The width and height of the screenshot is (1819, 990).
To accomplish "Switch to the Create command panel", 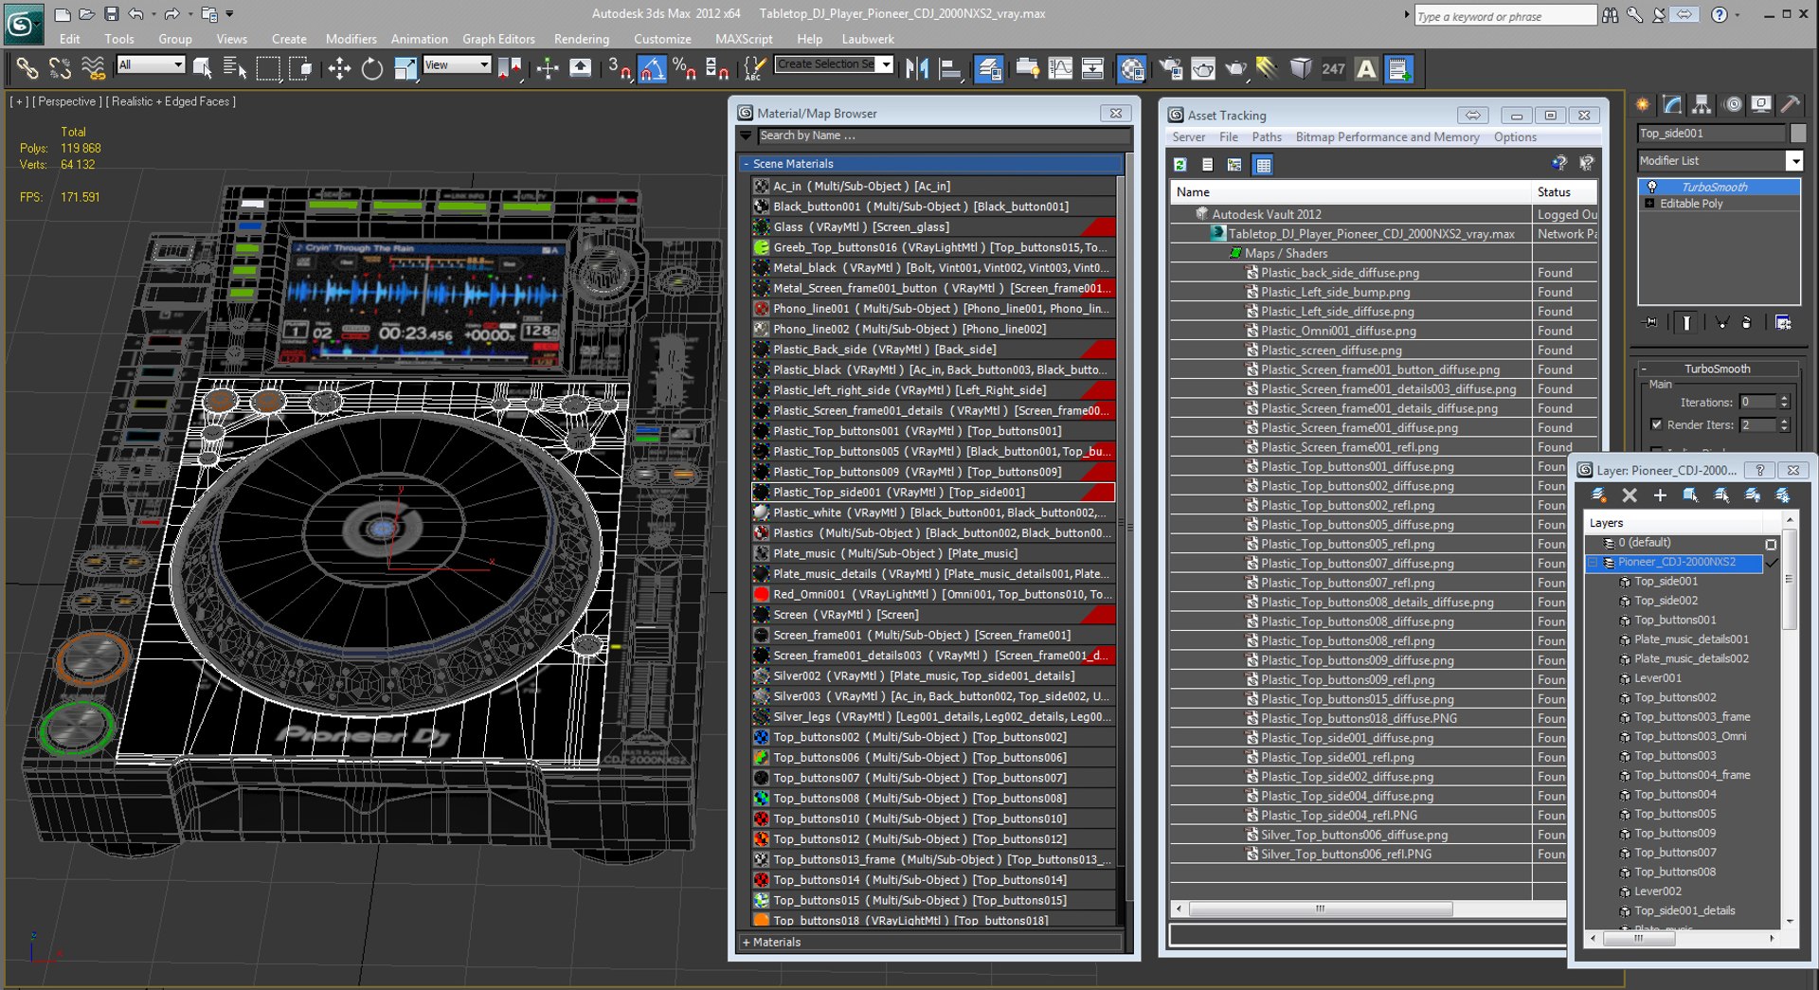I will pos(1643,104).
